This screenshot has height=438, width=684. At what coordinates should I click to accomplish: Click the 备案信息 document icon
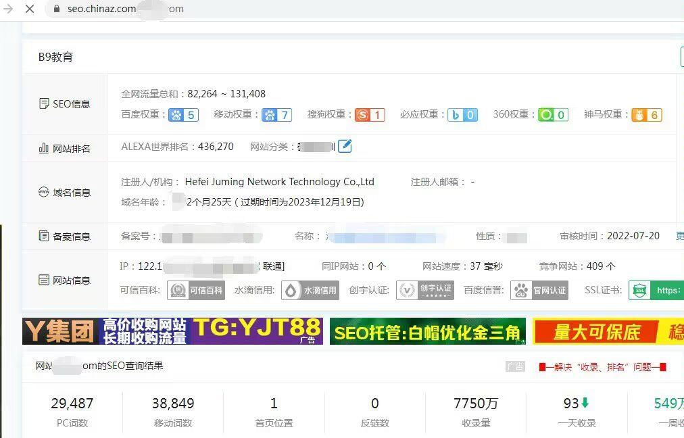pos(44,236)
